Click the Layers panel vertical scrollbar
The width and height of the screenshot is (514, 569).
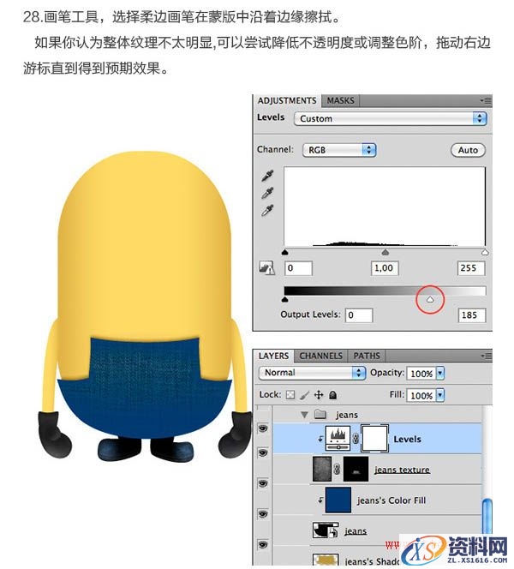487,515
